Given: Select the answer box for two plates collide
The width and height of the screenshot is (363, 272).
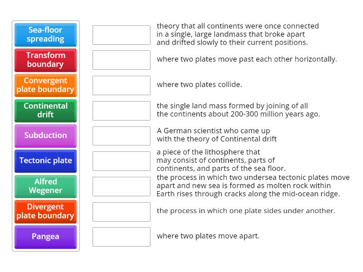Looking at the screenshot, I should (x=121, y=85).
